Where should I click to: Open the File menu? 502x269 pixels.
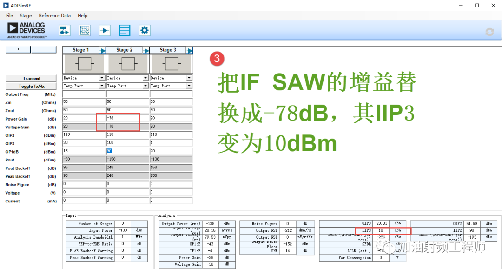[x=9, y=16]
